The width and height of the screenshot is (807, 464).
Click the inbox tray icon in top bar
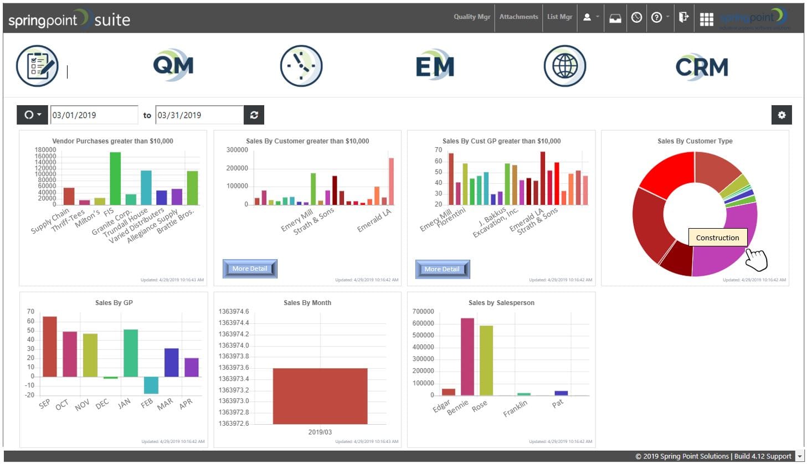(615, 17)
